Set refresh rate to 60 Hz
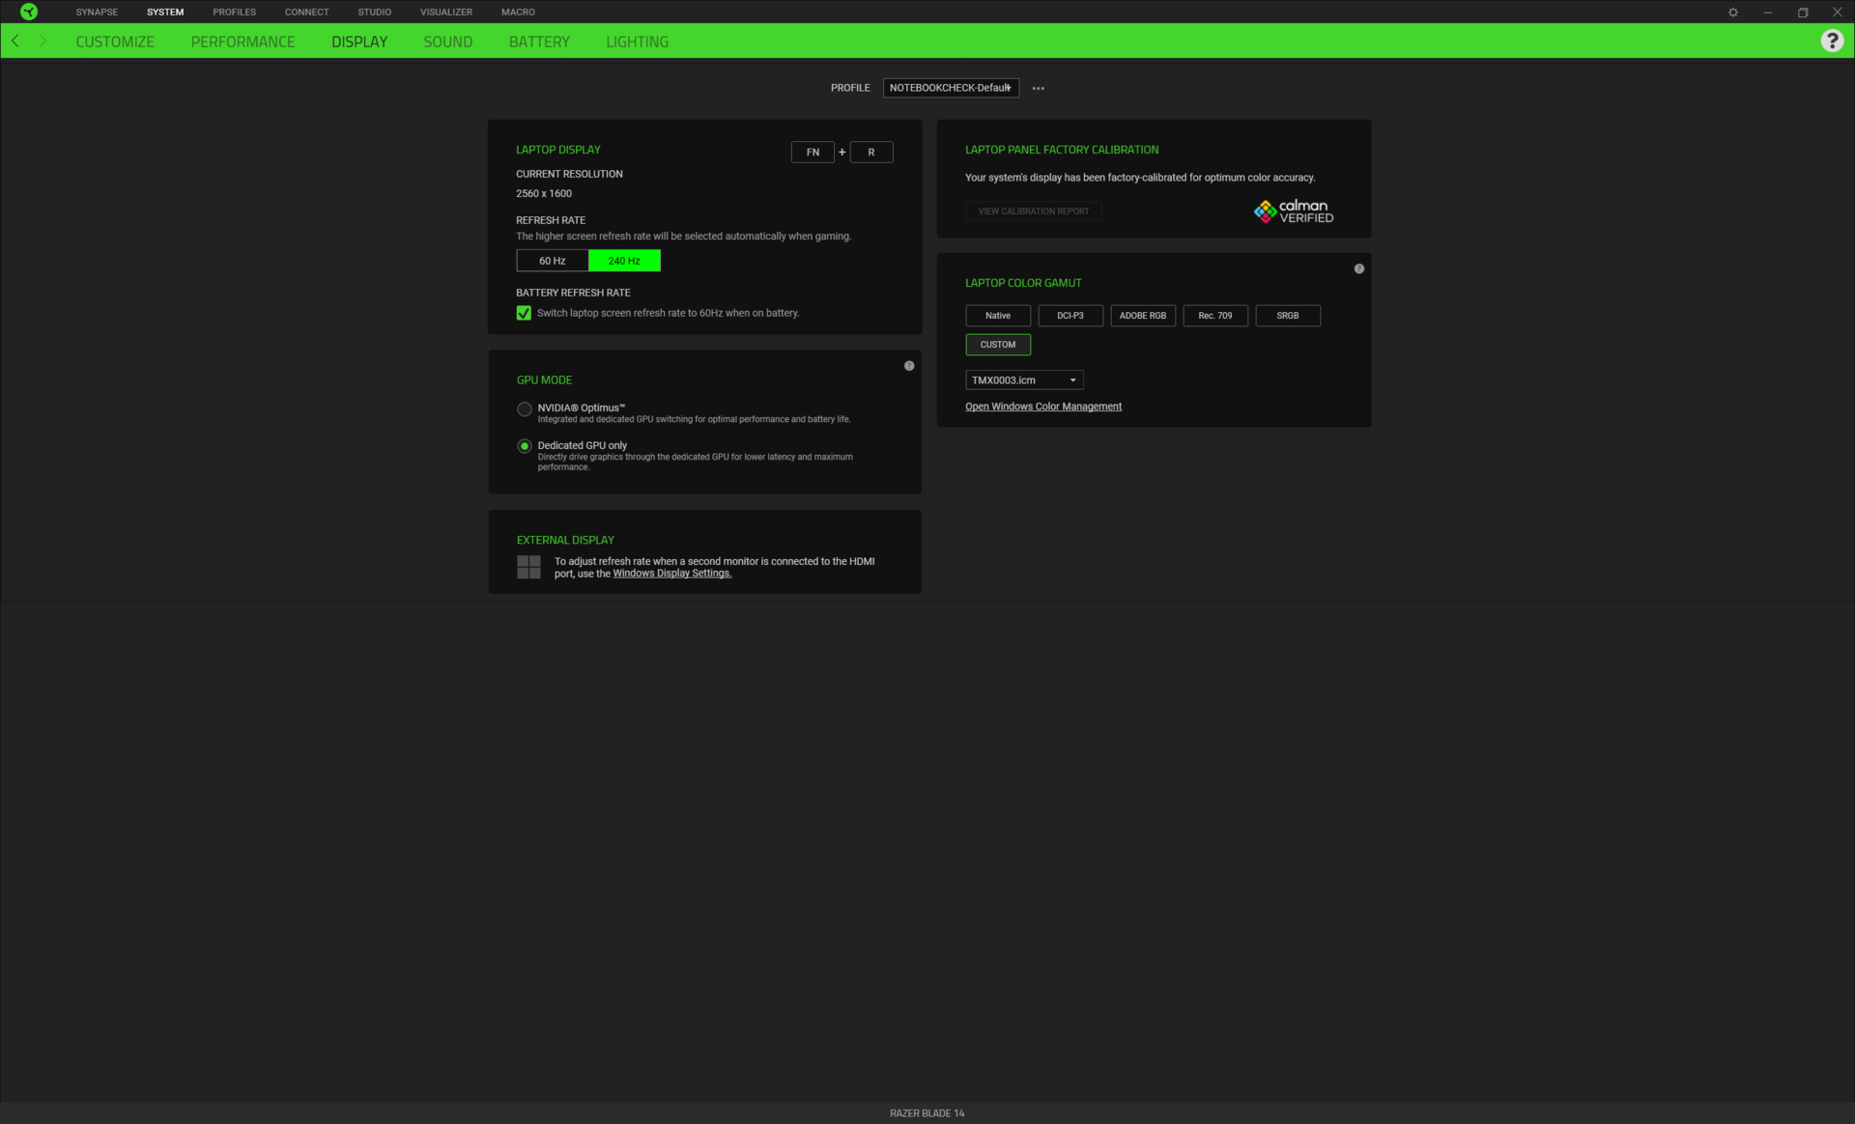1855x1124 pixels. coord(553,261)
